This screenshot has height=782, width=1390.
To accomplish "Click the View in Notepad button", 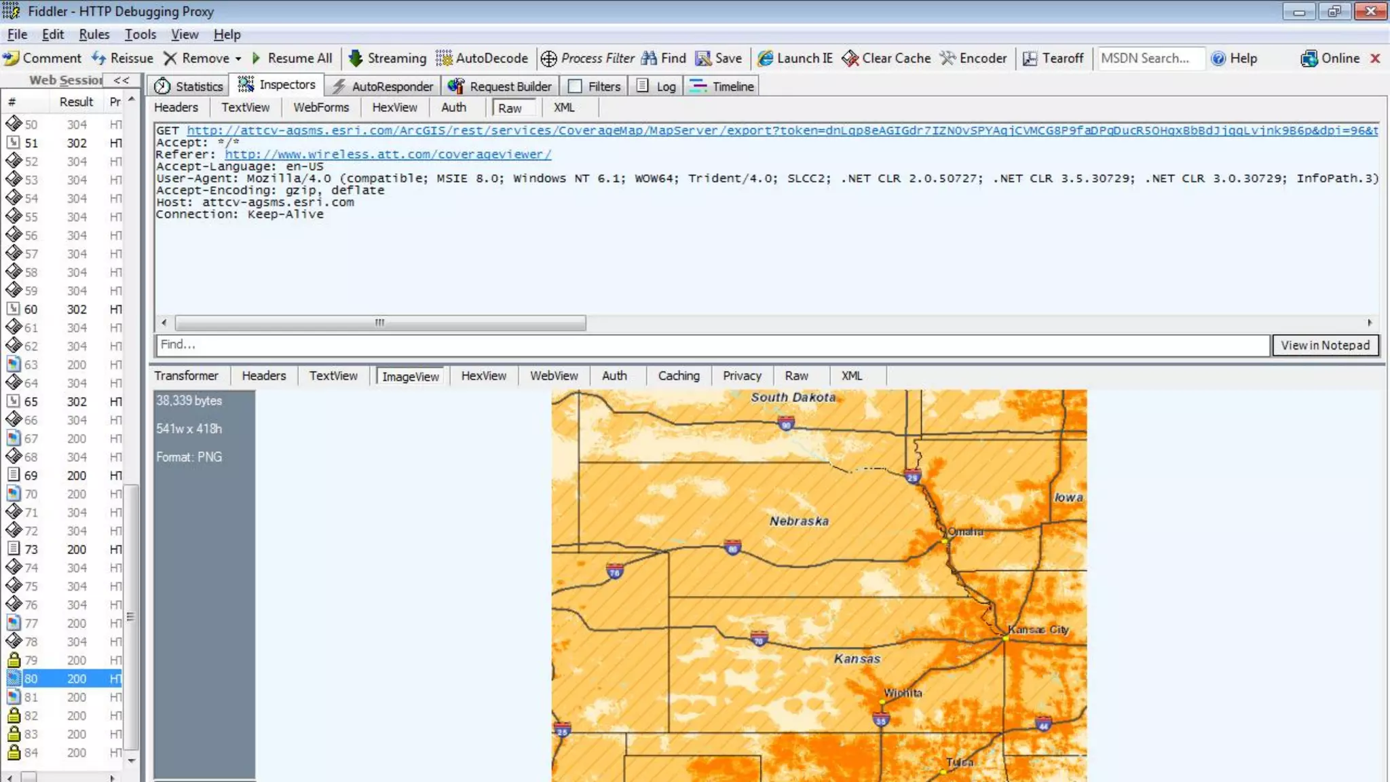I will 1325,345.
